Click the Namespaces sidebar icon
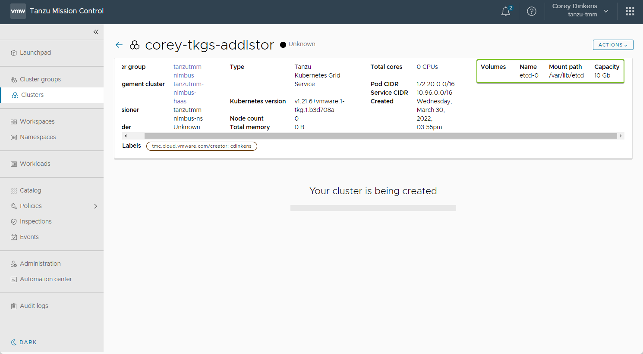This screenshot has height=354, width=643. (14, 137)
